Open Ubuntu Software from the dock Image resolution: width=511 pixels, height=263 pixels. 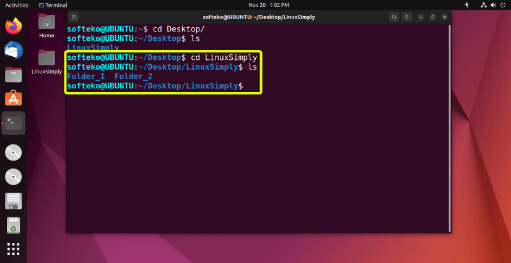point(14,99)
